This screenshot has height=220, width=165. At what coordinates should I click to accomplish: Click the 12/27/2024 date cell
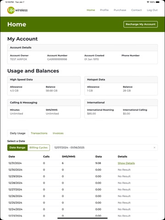[x=15, y=189]
